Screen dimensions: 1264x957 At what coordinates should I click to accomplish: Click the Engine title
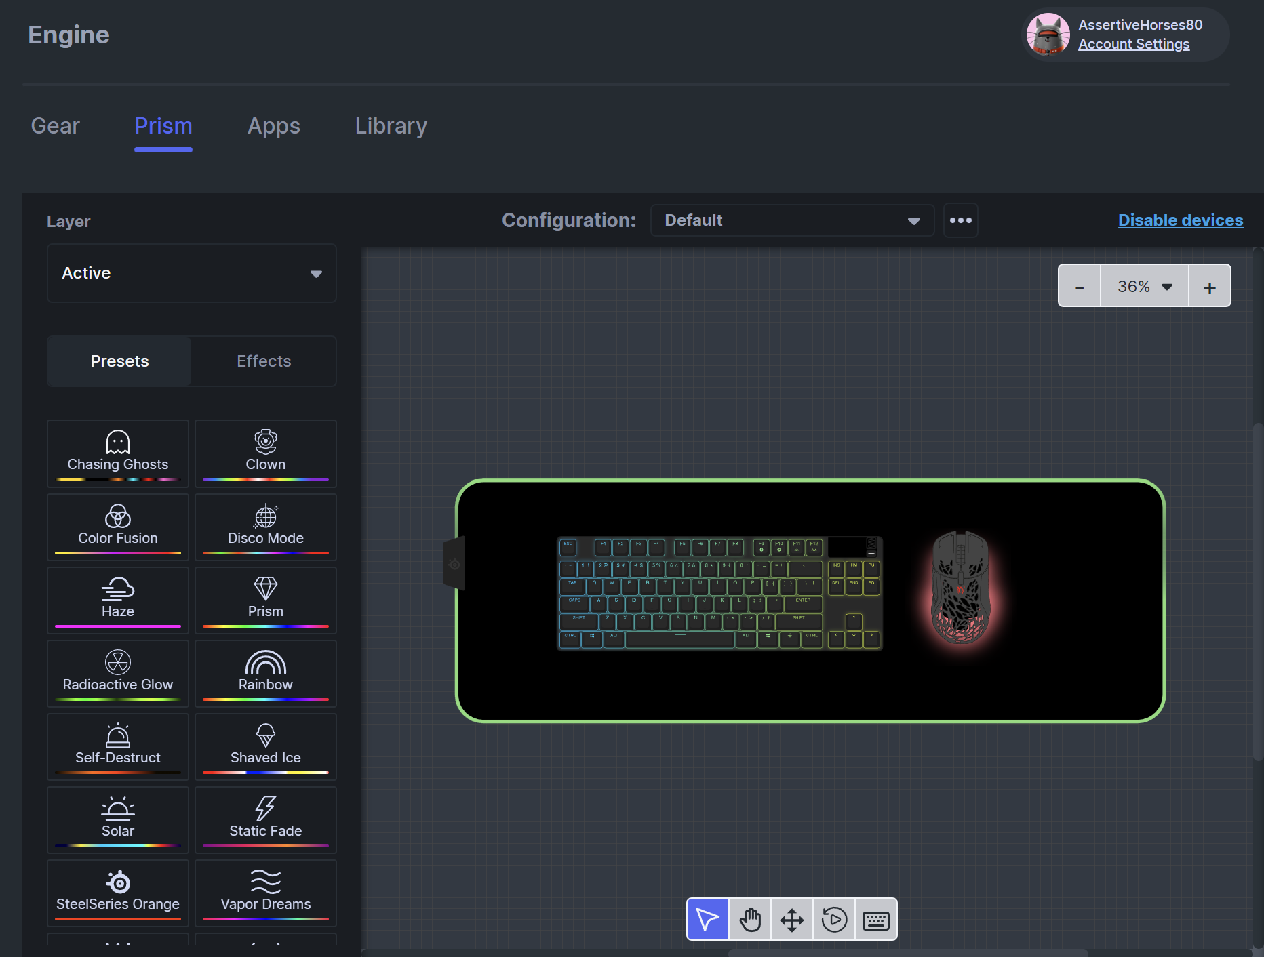(x=68, y=35)
